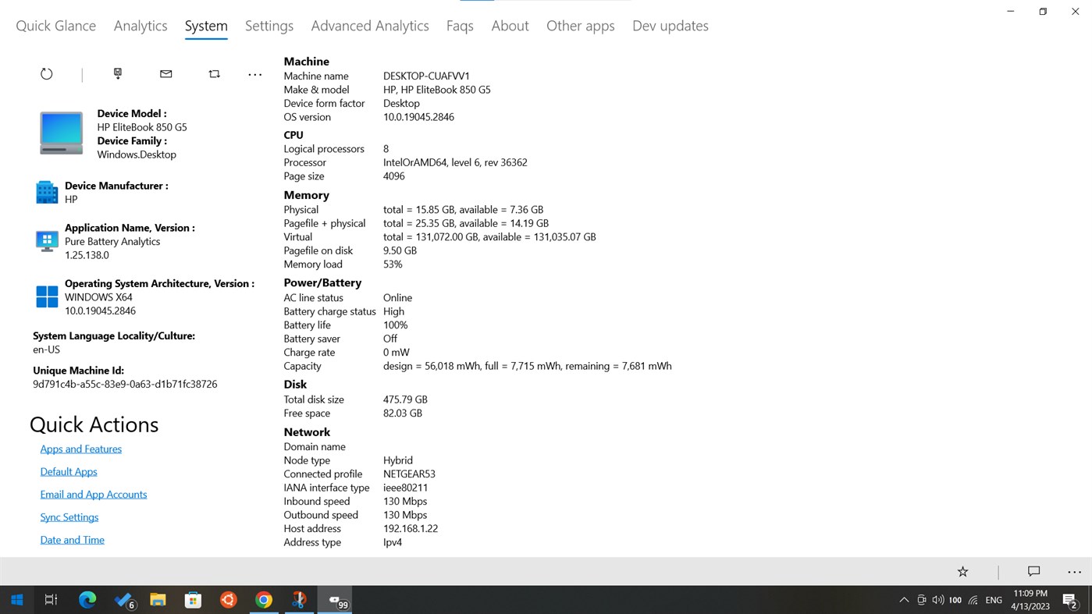The image size is (1092, 614).
Task: Open Apps and Features
Action: (80, 449)
